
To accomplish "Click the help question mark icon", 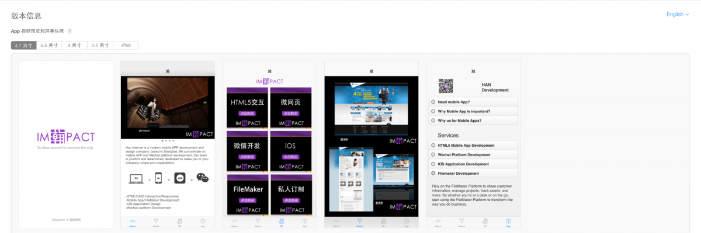I will point(70,31).
